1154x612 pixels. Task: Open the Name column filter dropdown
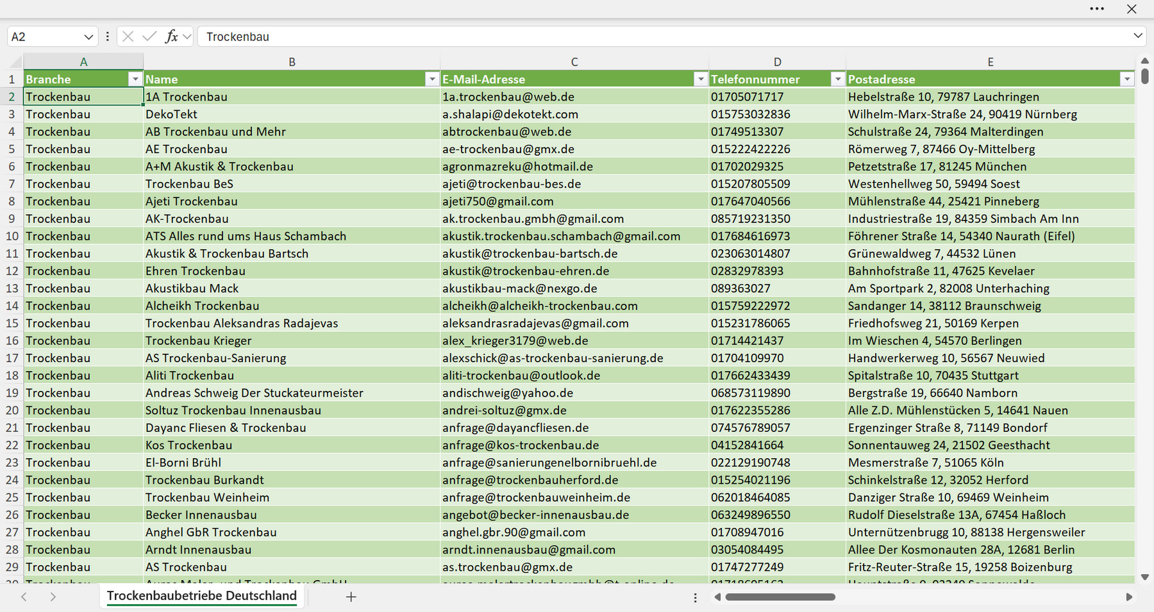pos(432,79)
